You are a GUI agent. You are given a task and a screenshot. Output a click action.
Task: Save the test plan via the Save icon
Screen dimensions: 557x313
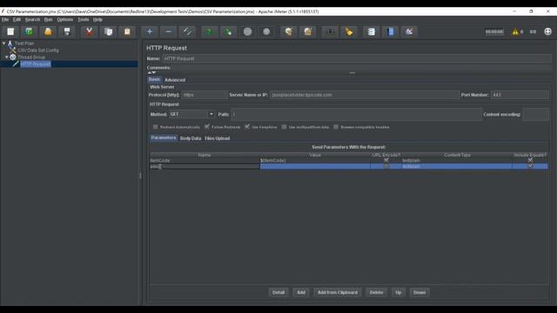(67, 31)
